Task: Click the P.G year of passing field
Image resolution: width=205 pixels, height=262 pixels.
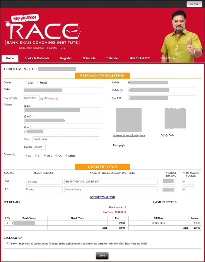Action: (x=169, y=189)
